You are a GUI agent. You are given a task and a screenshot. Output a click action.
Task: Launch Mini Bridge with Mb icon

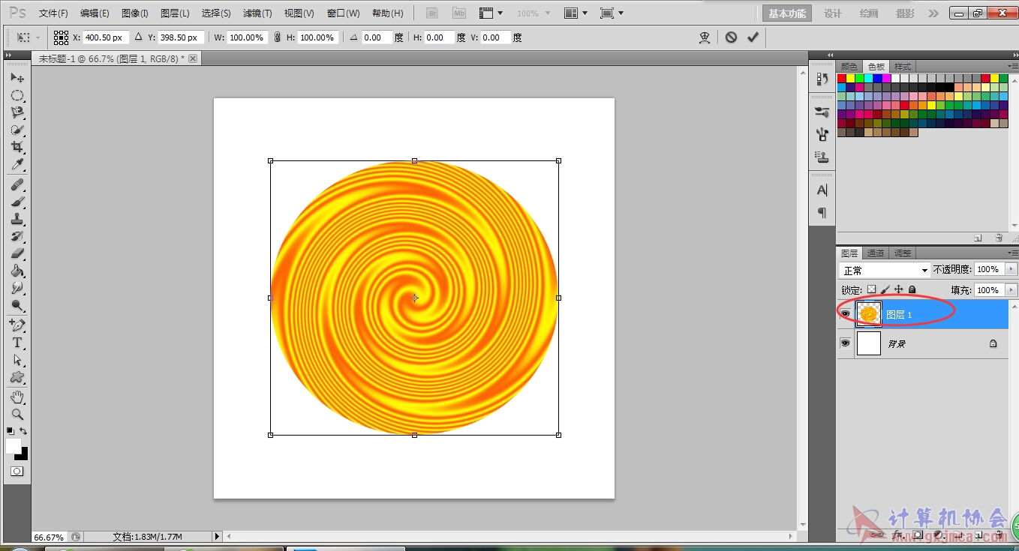(x=459, y=13)
